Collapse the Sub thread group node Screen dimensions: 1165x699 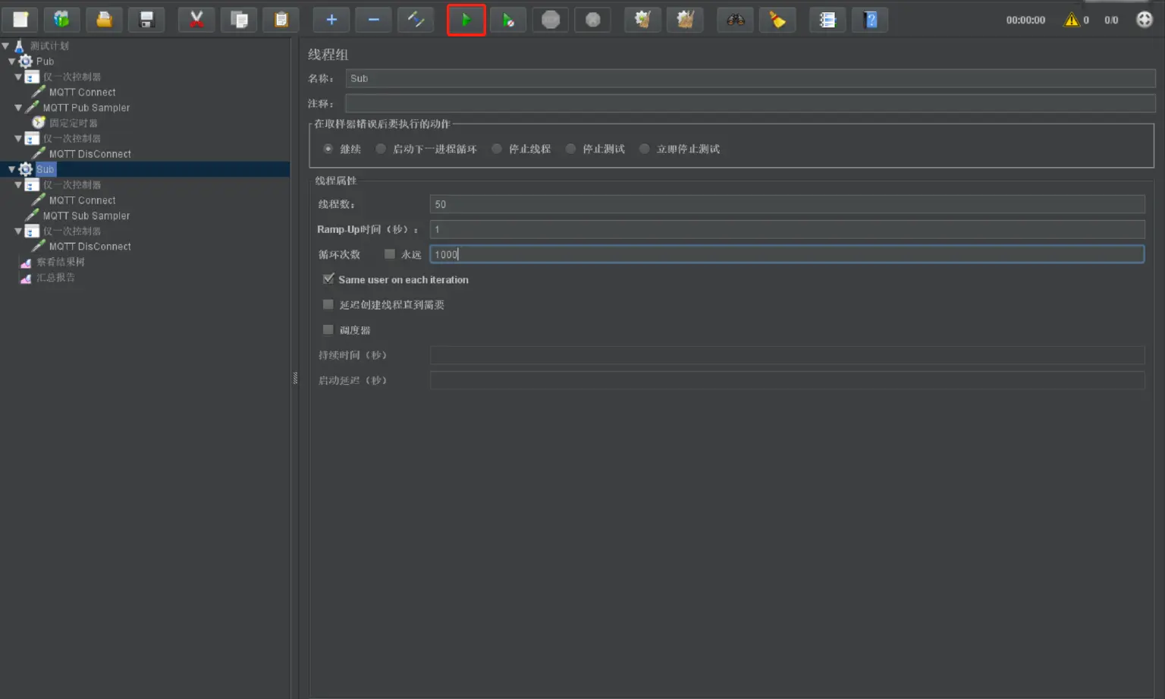11,169
